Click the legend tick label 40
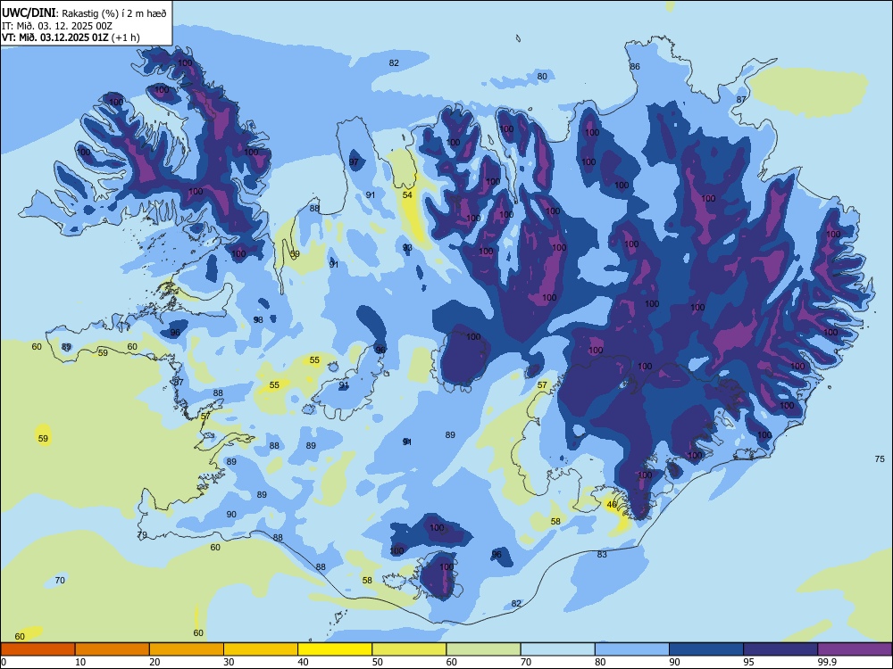This screenshot has height=669, width=893. pyautogui.click(x=303, y=662)
